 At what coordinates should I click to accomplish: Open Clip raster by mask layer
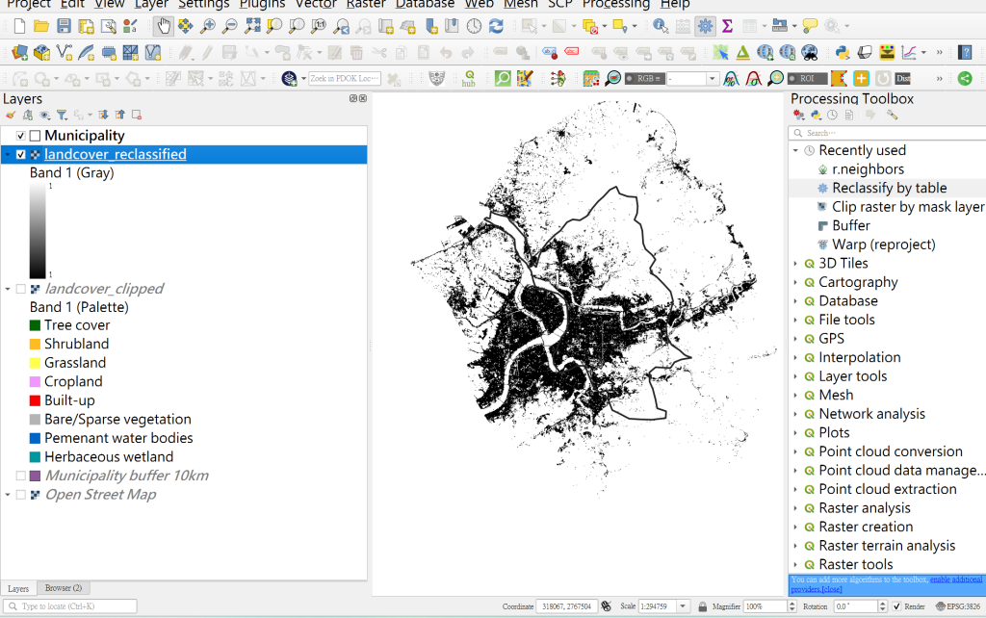point(908,208)
